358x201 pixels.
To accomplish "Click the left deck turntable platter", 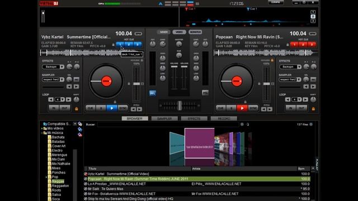I will pyautogui.click(x=106, y=81).
